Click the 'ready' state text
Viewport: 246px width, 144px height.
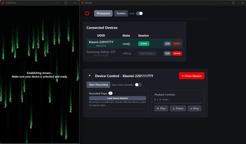click(x=126, y=44)
